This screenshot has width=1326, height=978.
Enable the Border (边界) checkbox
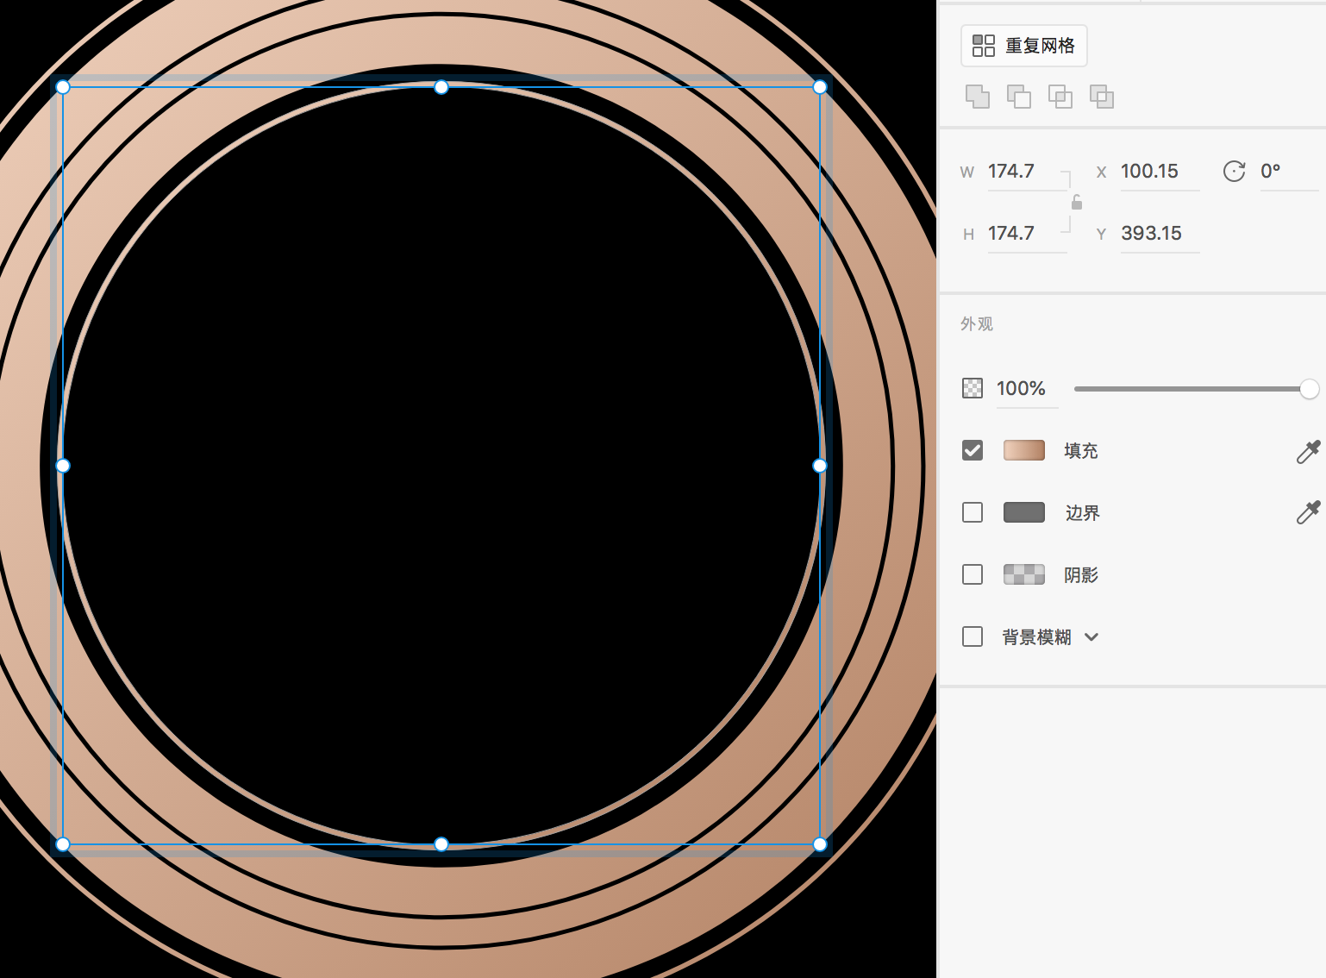click(972, 512)
